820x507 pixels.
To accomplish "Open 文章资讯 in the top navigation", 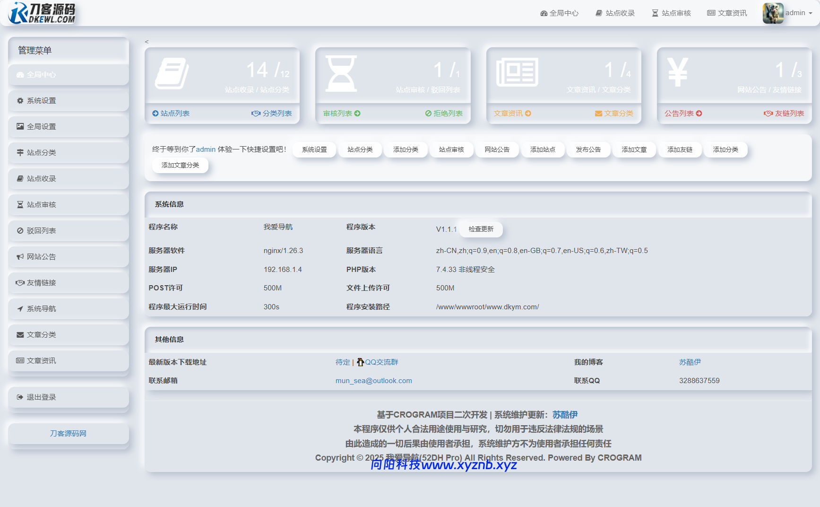I will pos(727,13).
